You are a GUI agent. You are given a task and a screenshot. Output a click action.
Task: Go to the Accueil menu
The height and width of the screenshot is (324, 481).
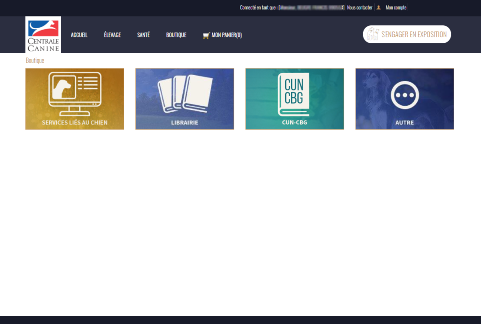(79, 35)
